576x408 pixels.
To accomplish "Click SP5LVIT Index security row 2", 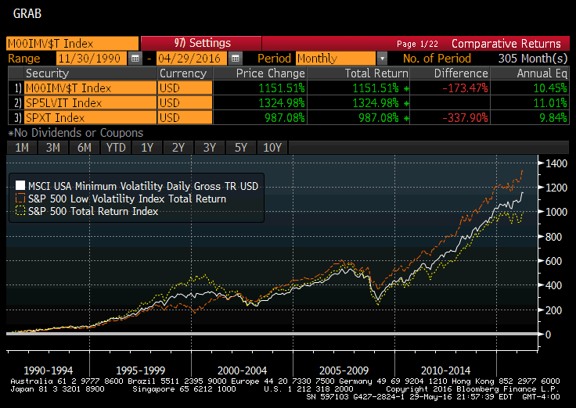I will pos(90,103).
